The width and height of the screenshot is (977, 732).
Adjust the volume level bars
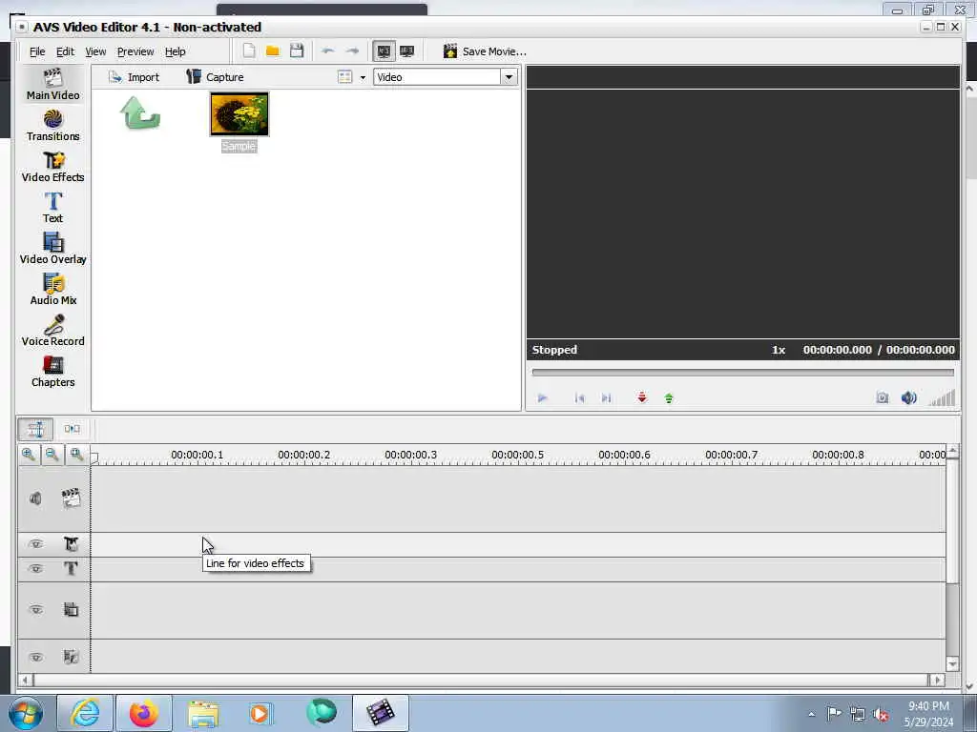(x=942, y=397)
